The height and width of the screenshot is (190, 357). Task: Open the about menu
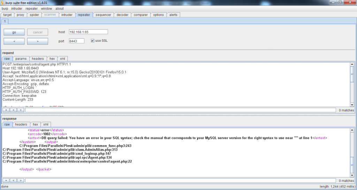coord(59,9)
